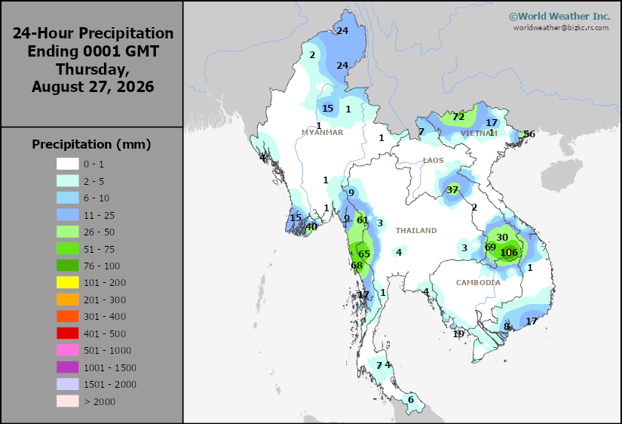Select the pink 501 - 1000 legend swatch

(67, 350)
